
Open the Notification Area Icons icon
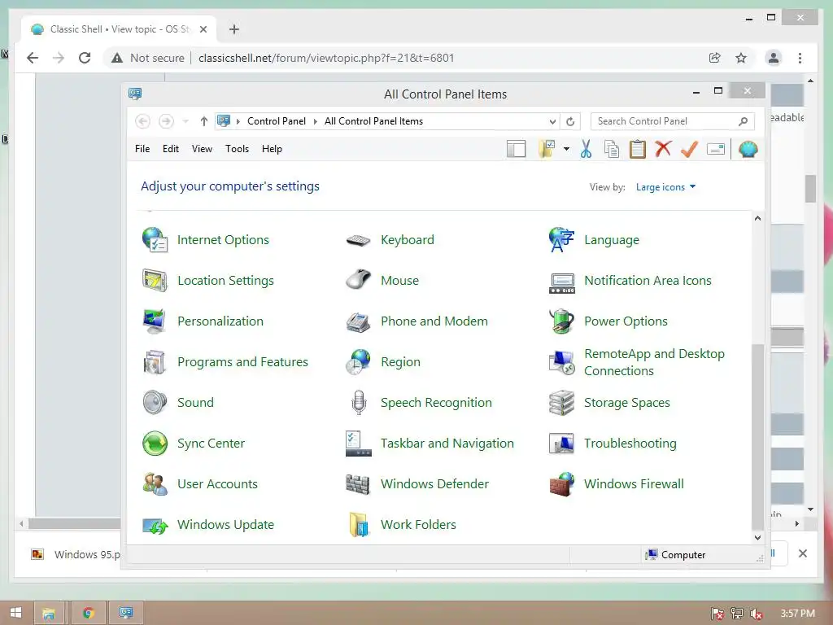tap(561, 282)
